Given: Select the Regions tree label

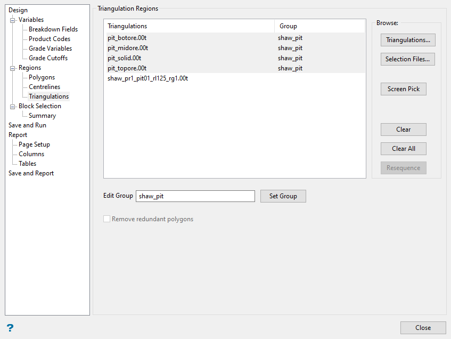Looking at the screenshot, I should (x=30, y=68).
